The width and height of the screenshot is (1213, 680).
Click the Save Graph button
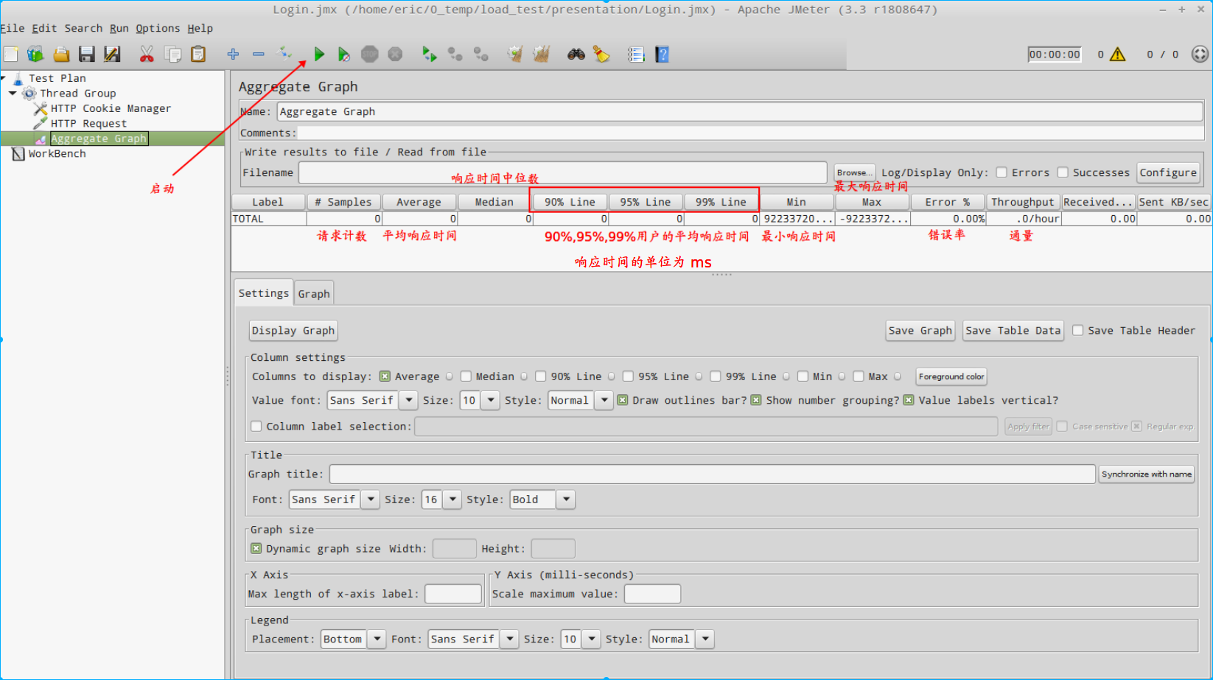tap(920, 330)
